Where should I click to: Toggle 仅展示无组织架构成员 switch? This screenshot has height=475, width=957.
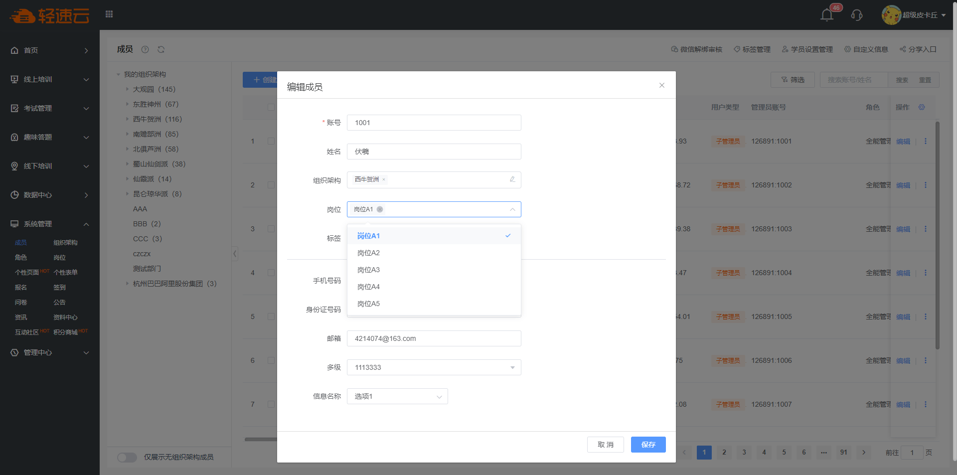click(127, 457)
